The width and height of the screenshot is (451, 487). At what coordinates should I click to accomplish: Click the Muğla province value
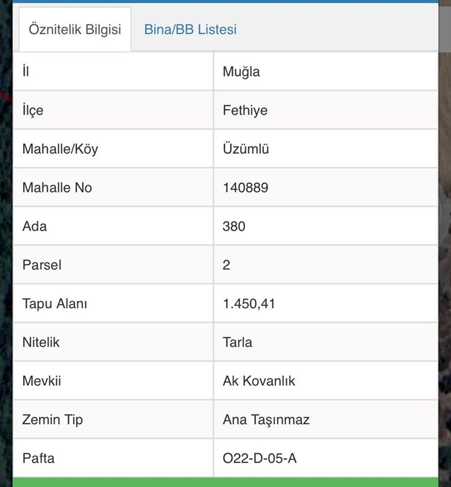coord(241,72)
